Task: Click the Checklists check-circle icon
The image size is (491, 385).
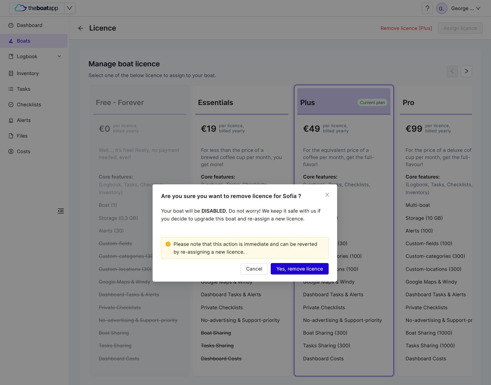Action: (11, 105)
